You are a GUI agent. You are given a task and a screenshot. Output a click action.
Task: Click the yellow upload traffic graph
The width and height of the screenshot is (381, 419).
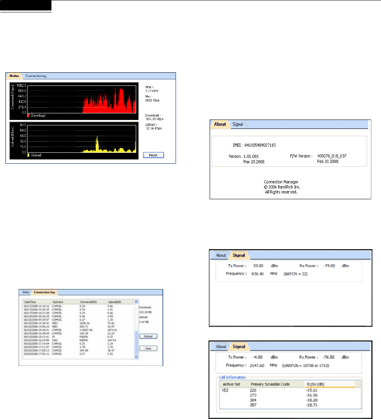tap(82, 139)
